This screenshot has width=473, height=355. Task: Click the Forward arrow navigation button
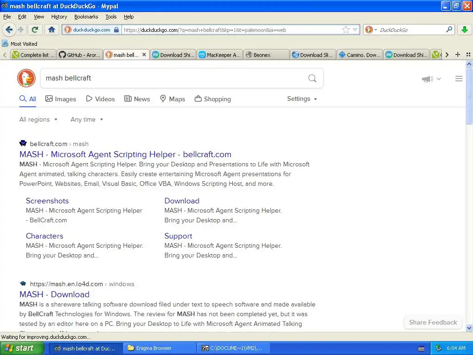point(20,30)
